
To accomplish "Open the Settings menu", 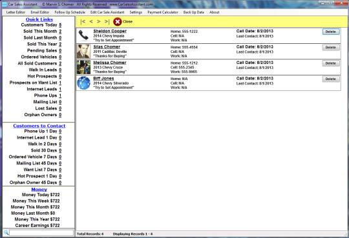I will [x=136, y=12].
